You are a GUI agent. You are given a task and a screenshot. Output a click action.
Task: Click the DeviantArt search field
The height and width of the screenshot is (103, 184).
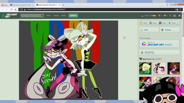click(x=30, y=15)
